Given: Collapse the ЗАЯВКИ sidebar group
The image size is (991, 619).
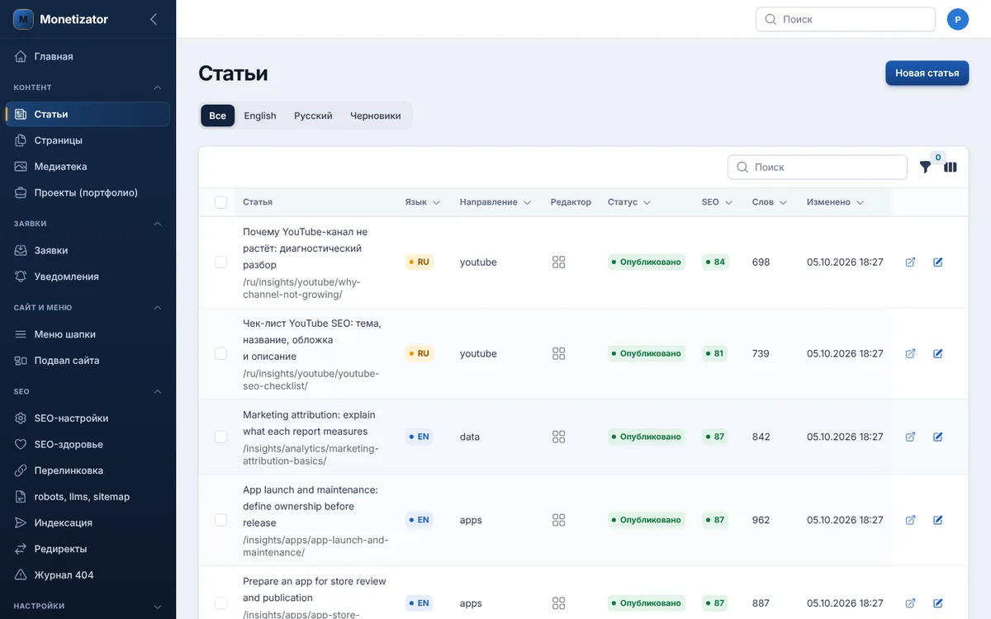Looking at the screenshot, I should [158, 224].
